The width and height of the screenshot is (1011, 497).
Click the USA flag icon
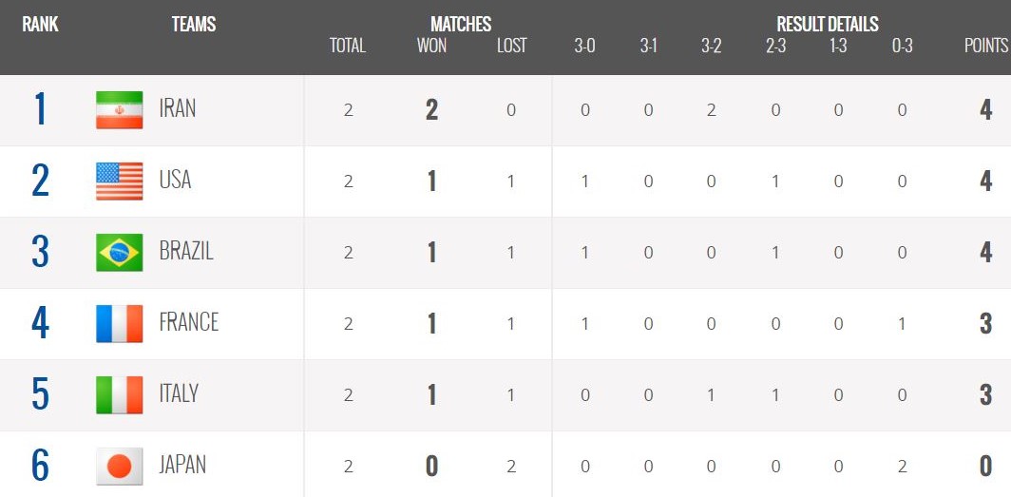click(x=120, y=182)
